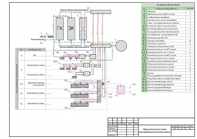Click the Теплые полы 1 этаж label
Screen dimensions: 197x139
(36, 65)
